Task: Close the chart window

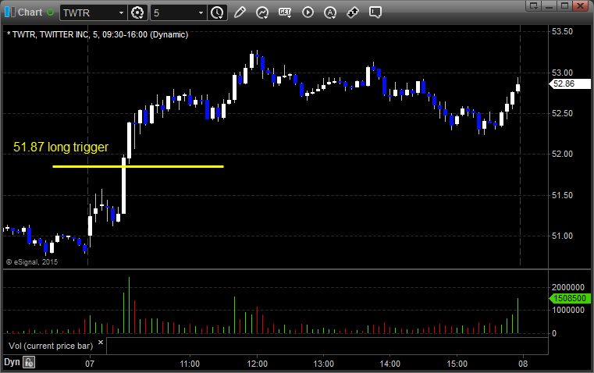Action: tap(580, 5)
